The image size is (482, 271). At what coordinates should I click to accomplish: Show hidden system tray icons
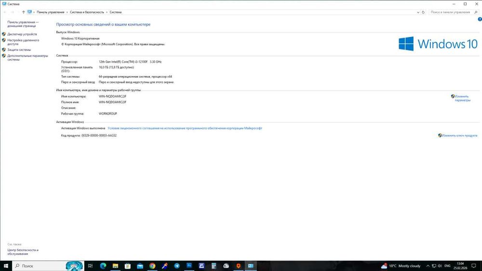coord(428,266)
